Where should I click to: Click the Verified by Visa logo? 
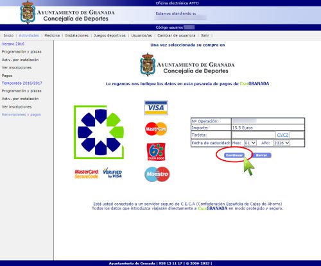point(112,173)
